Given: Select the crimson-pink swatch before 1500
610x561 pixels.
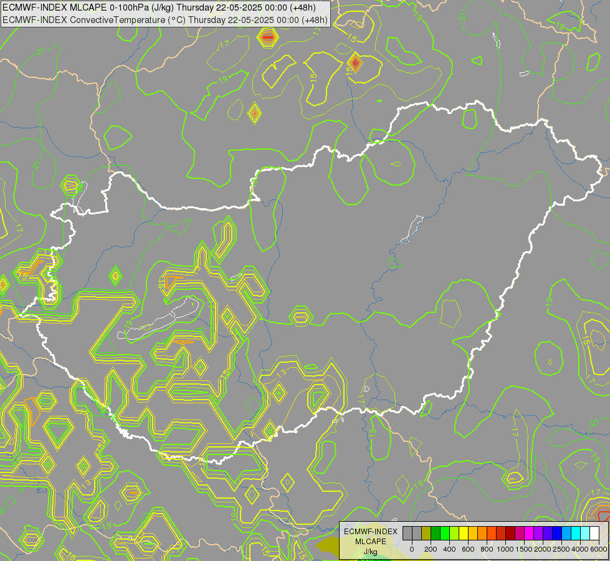Looking at the screenshot, I should click(x=520, y=534).
